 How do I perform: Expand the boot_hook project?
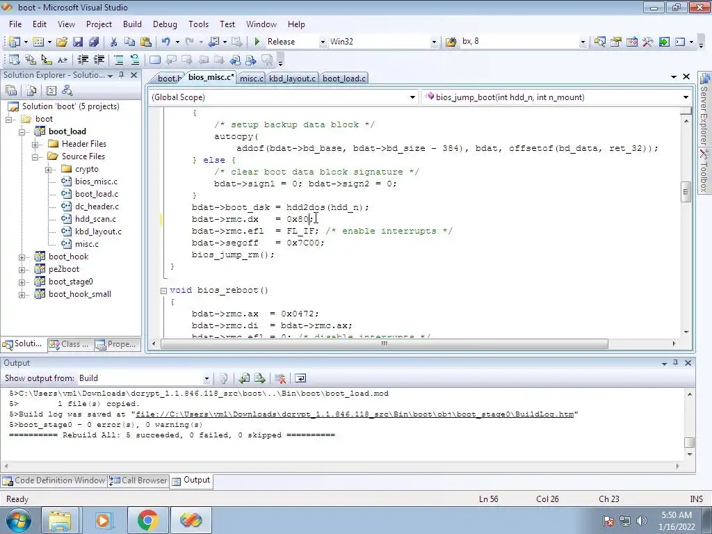22,257
